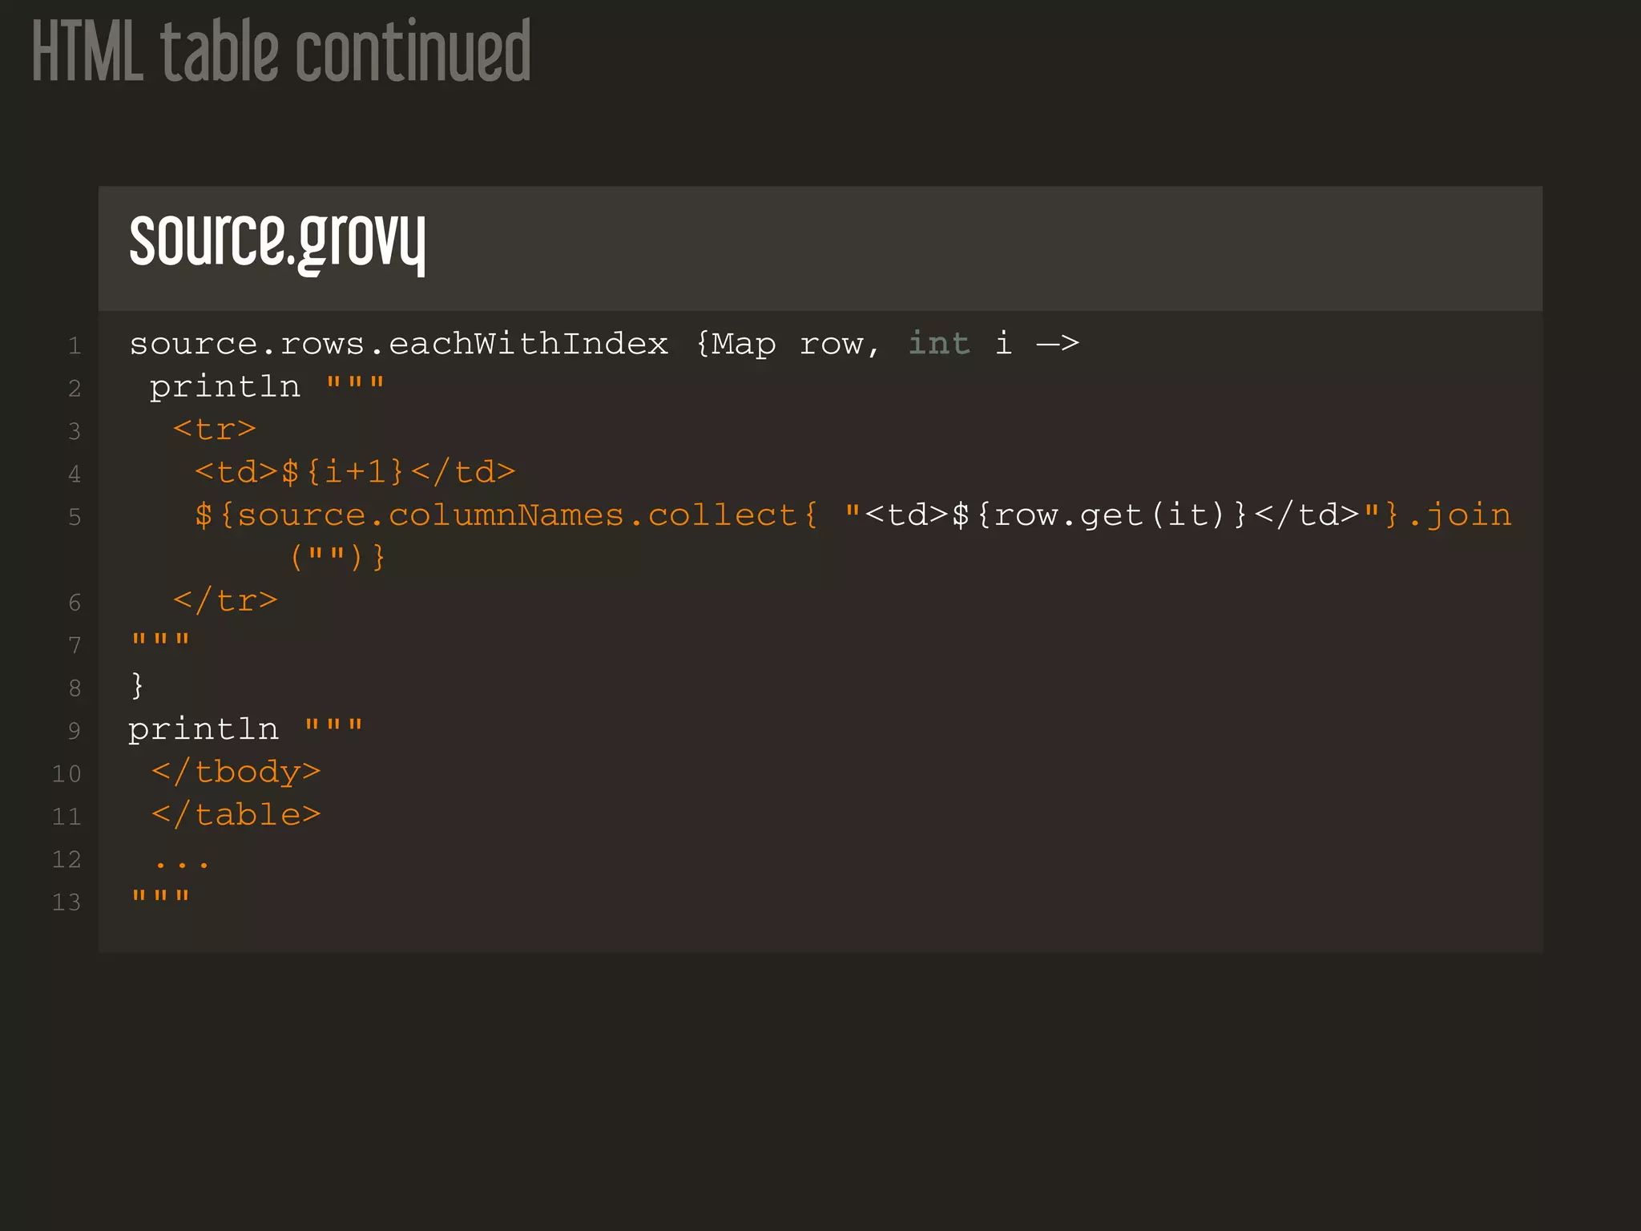Click the <td>${i+1}</td> code line
Image resolution: width=1641 pixels, height=1231 pixels.
354,472
